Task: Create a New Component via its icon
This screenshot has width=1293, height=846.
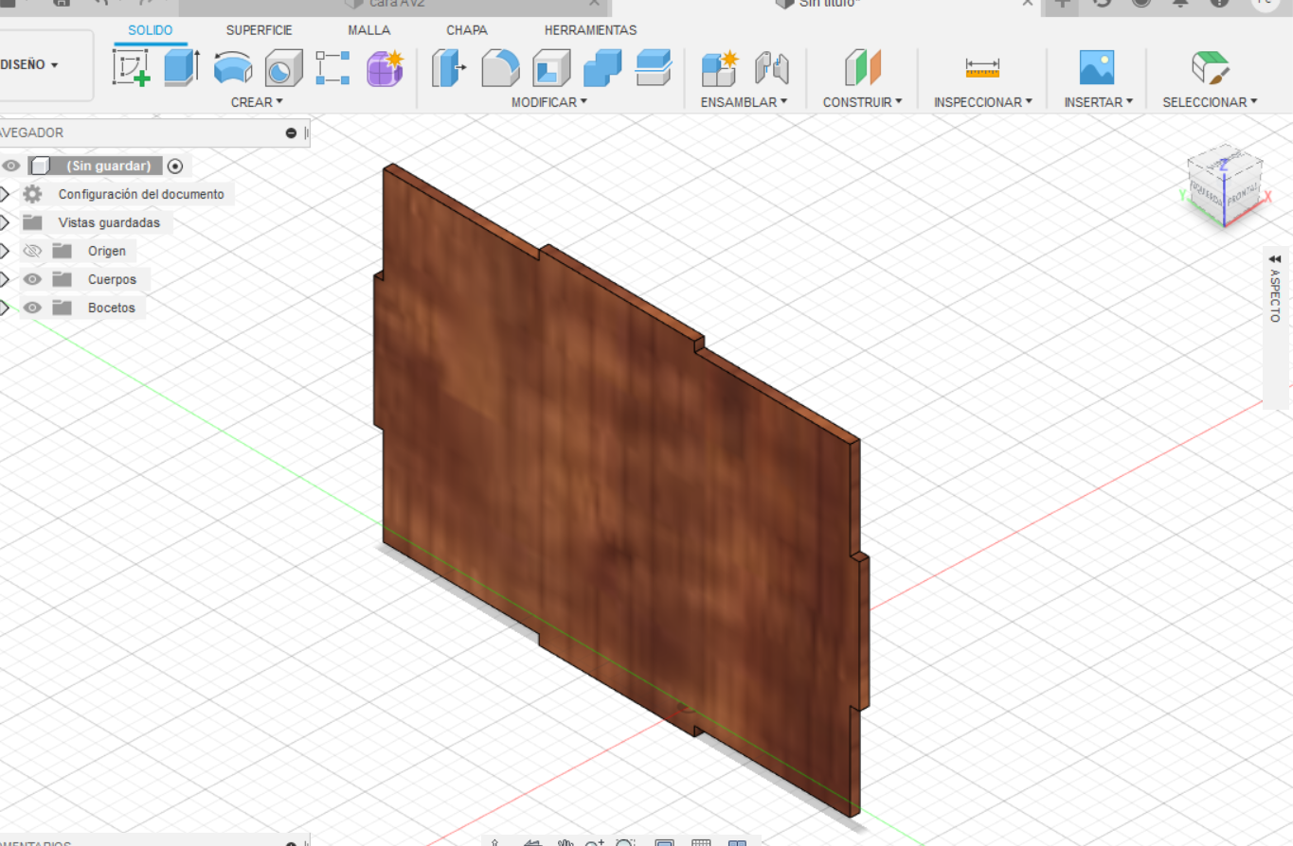Action: coord(719,68)
